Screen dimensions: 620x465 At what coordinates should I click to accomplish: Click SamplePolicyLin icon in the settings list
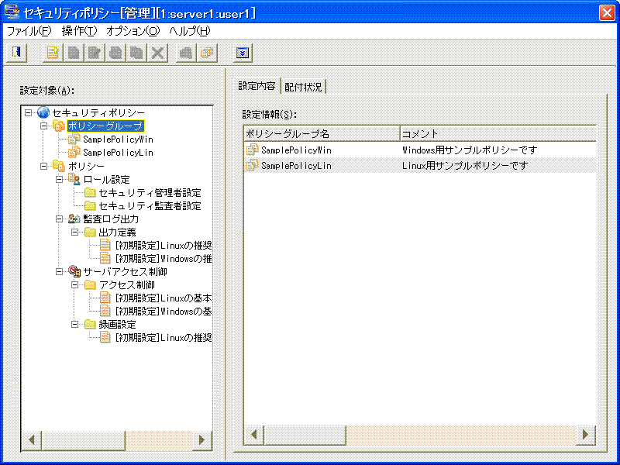252,165
